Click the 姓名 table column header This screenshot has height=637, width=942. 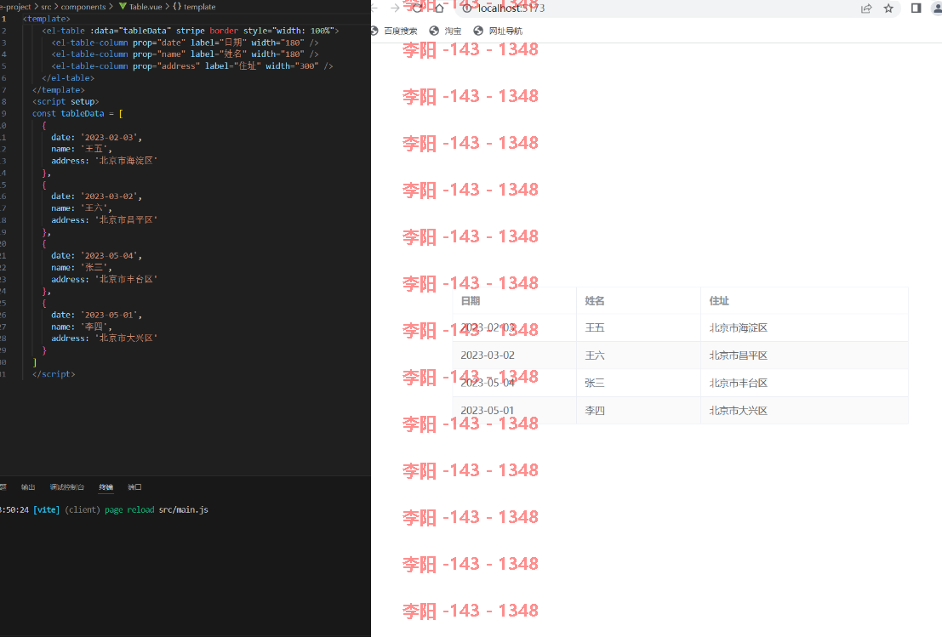point(638,301)
